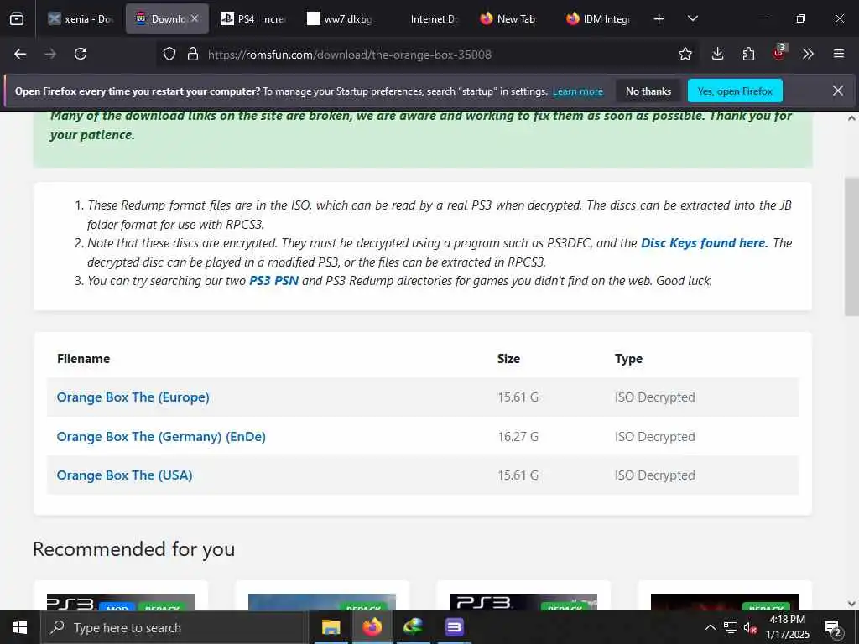Open network status tray icon
The height and width of the screenshot is (644, 859).
point(731,627)
